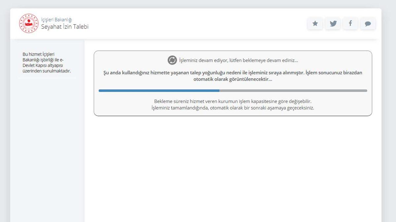Click the gray unfilled portion of progress bar
This screenshot has height=222, width=396.
click(x=294, y=90)
